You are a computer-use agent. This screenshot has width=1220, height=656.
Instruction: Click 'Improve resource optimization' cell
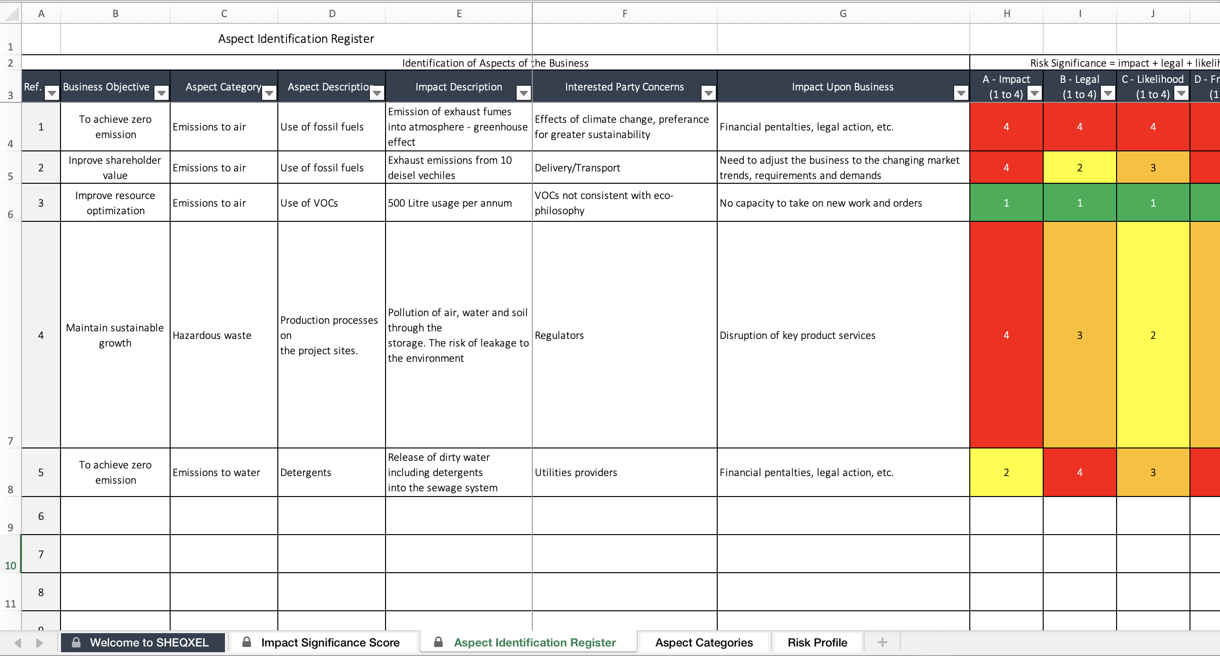(x=115, y=203)
